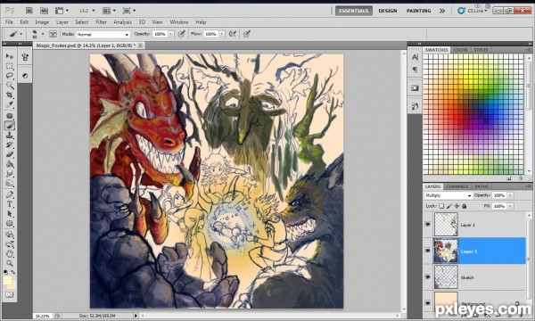Open the Tool Preset picker arrow

click(21, 34)
